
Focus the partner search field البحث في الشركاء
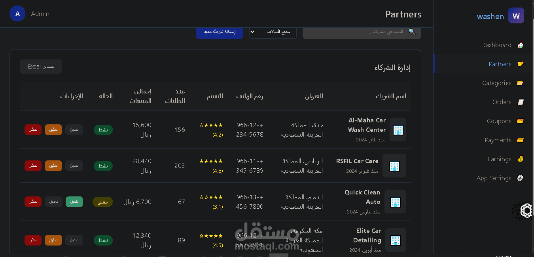pyautogui.click(x=362, y=32)
